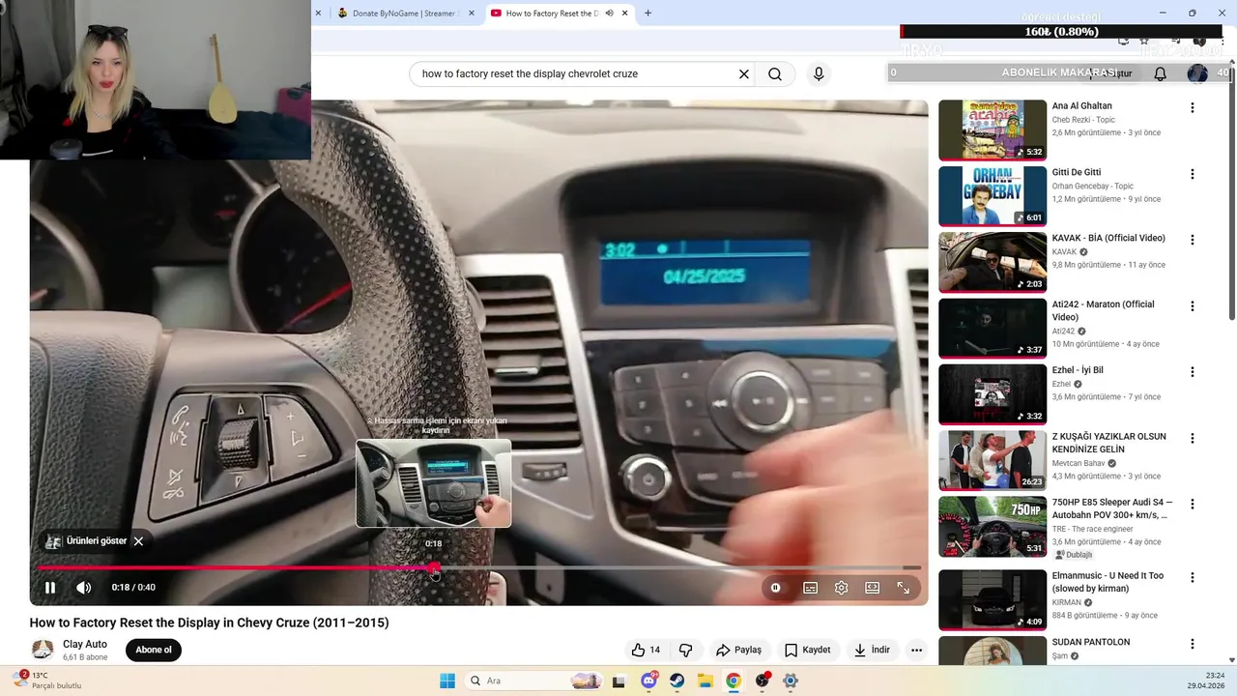Click the taskbar Ara search box

[533, 681]
